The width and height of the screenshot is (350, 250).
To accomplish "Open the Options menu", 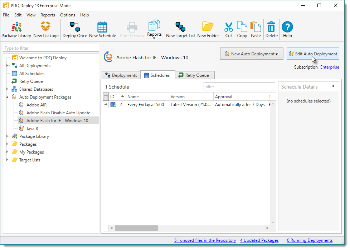I will 67,15.
